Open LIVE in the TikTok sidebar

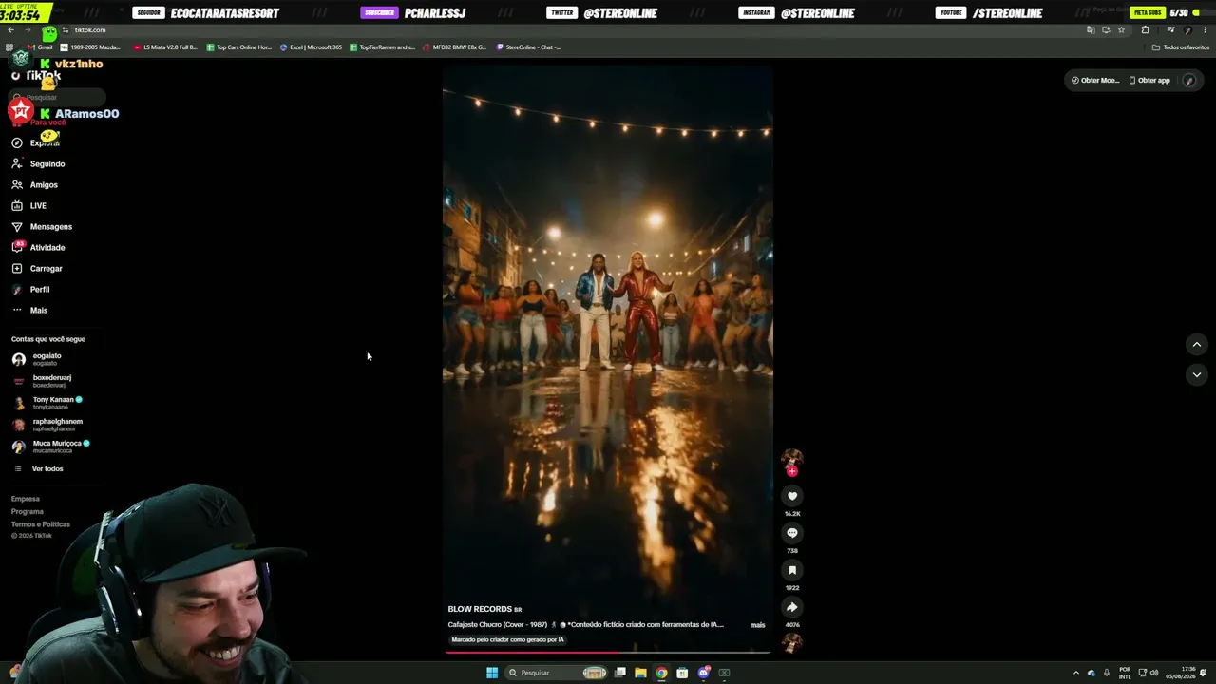pyautogui.click(x=29, y=206)
